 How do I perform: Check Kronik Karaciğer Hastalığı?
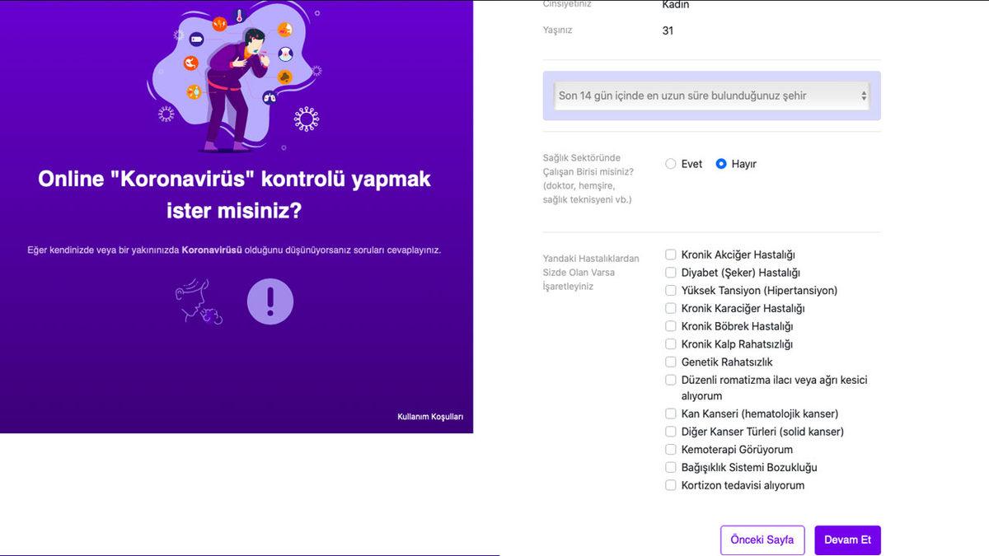671,308
